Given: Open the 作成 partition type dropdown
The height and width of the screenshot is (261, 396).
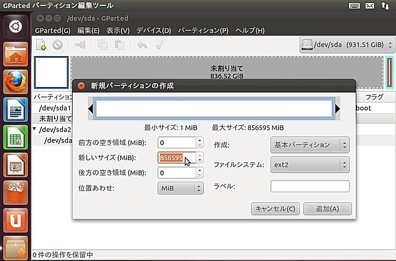Looking at the screenshot, I should [x=310, y=145].
